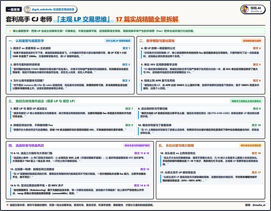Click the section heading 二、数学模型与量化算账
The width and height of the screenshot is (271, 211).
click(x=157, y=41)
